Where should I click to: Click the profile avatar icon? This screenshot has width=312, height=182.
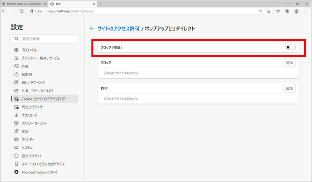[x=296, y=12]
